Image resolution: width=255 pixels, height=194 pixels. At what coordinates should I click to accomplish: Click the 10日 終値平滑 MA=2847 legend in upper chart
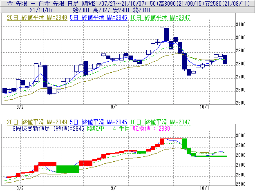coord(160,18)
